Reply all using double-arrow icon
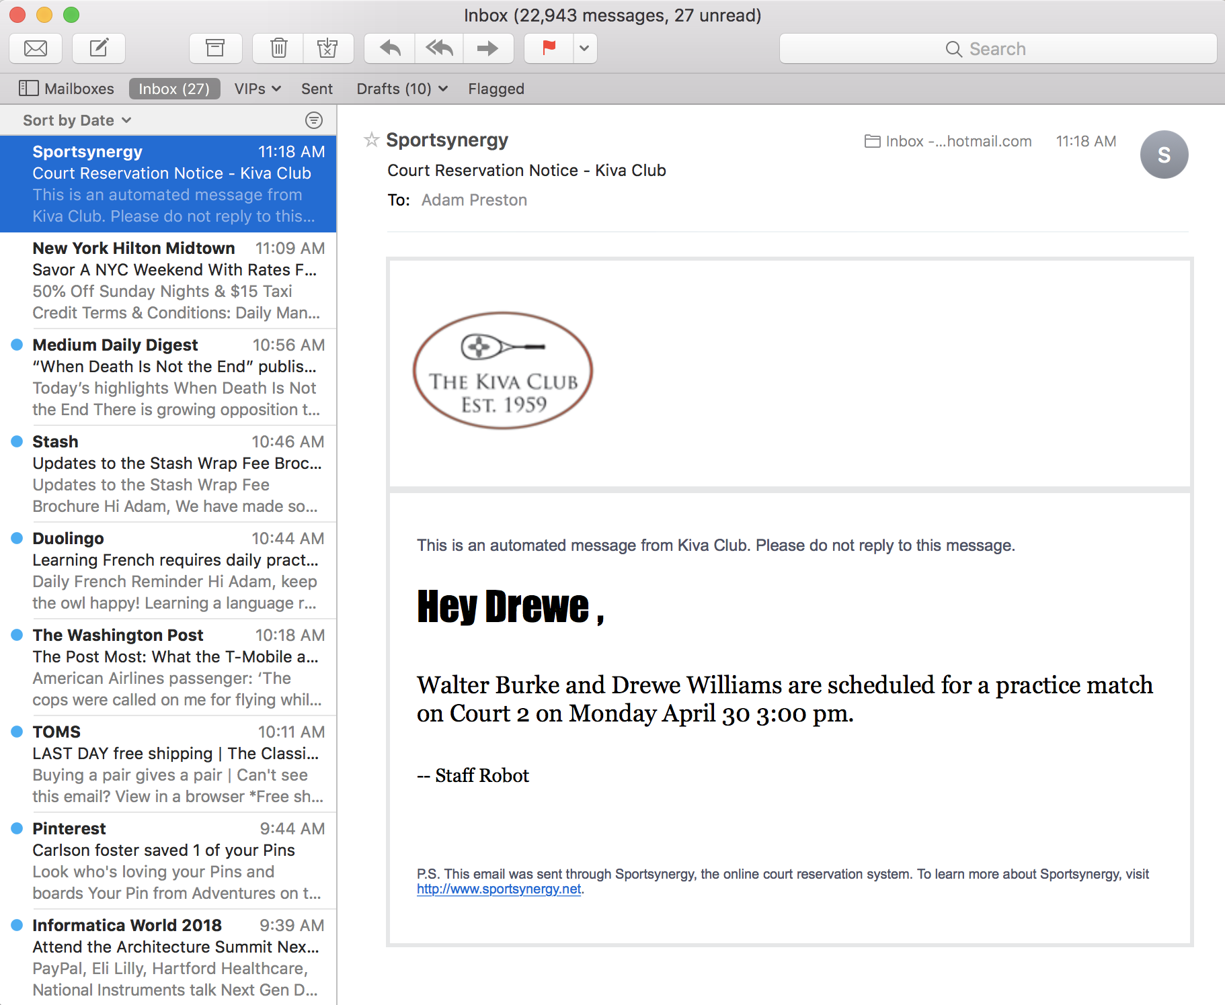Screen dimensions: 1225x1005 point(439,48)
